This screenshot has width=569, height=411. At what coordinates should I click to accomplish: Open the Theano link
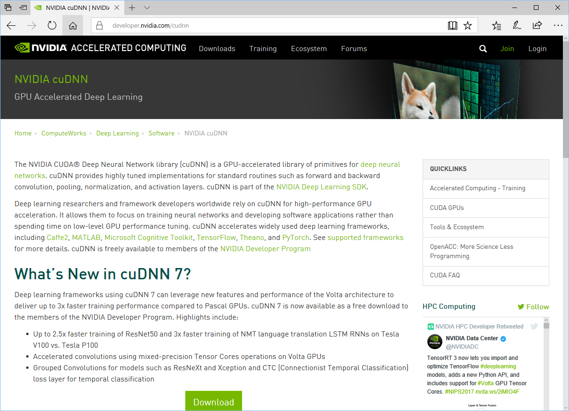pos(252,238)
